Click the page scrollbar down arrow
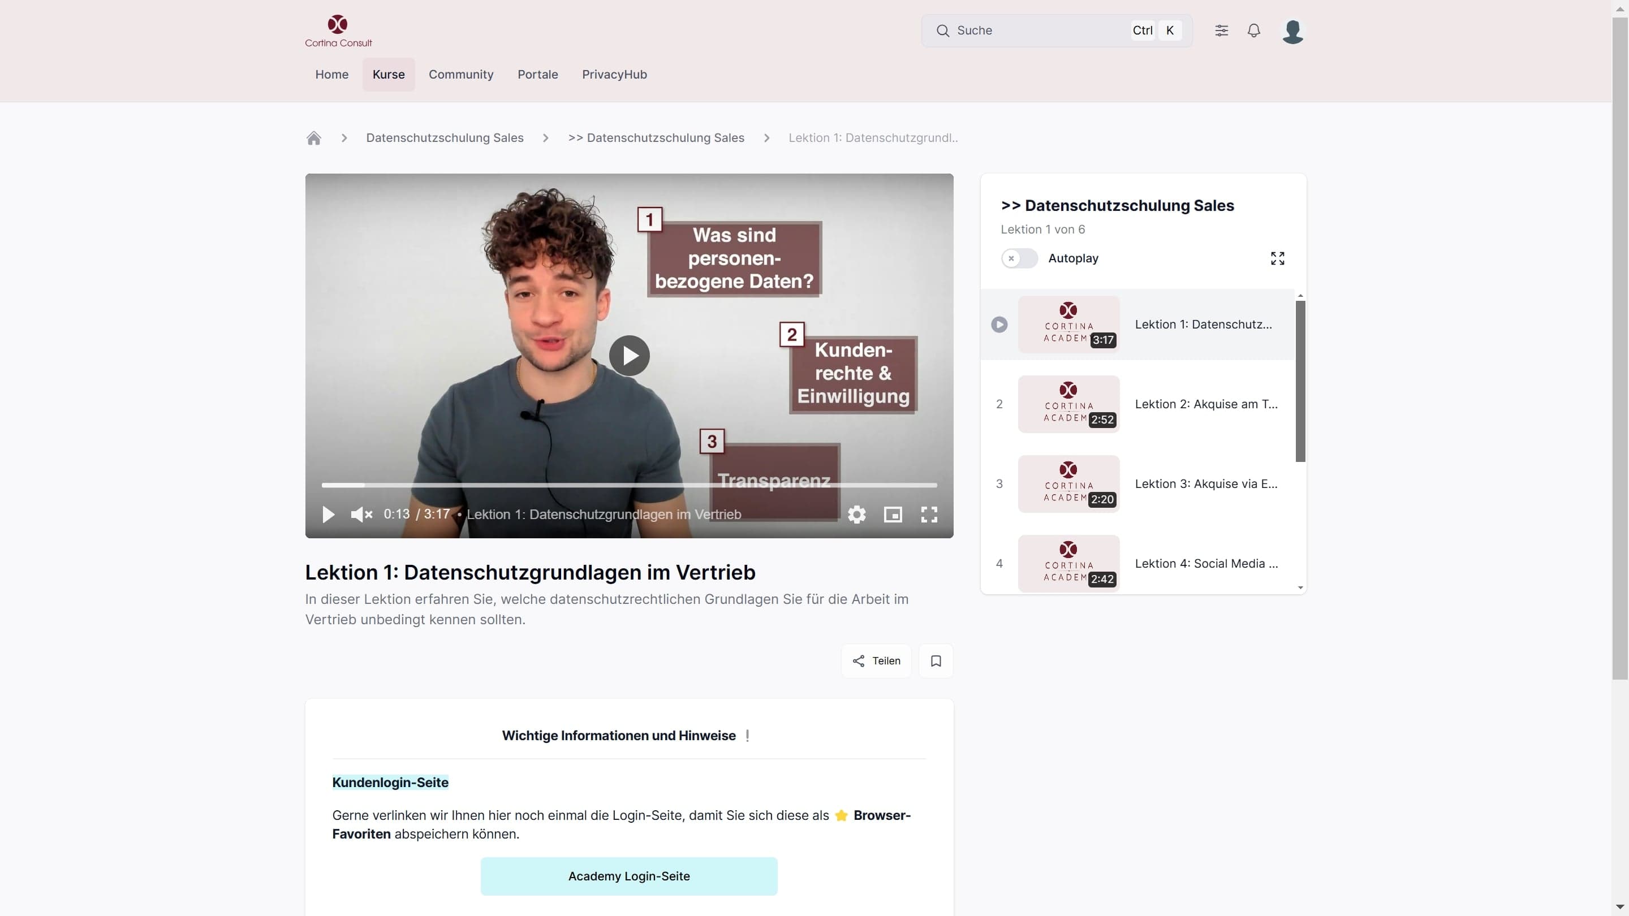The height and width of the screenshot is (916, 1629). click(1619, 908)
